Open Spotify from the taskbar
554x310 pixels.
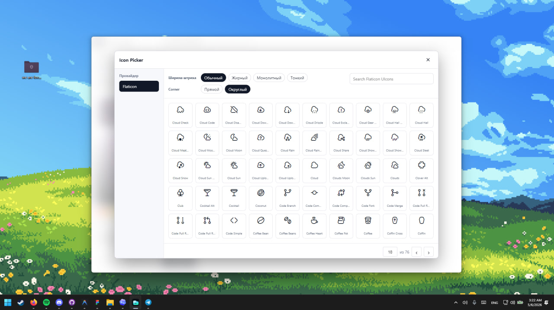(x=46, y=302)
